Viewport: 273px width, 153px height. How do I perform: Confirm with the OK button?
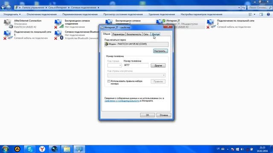(148, 115)
